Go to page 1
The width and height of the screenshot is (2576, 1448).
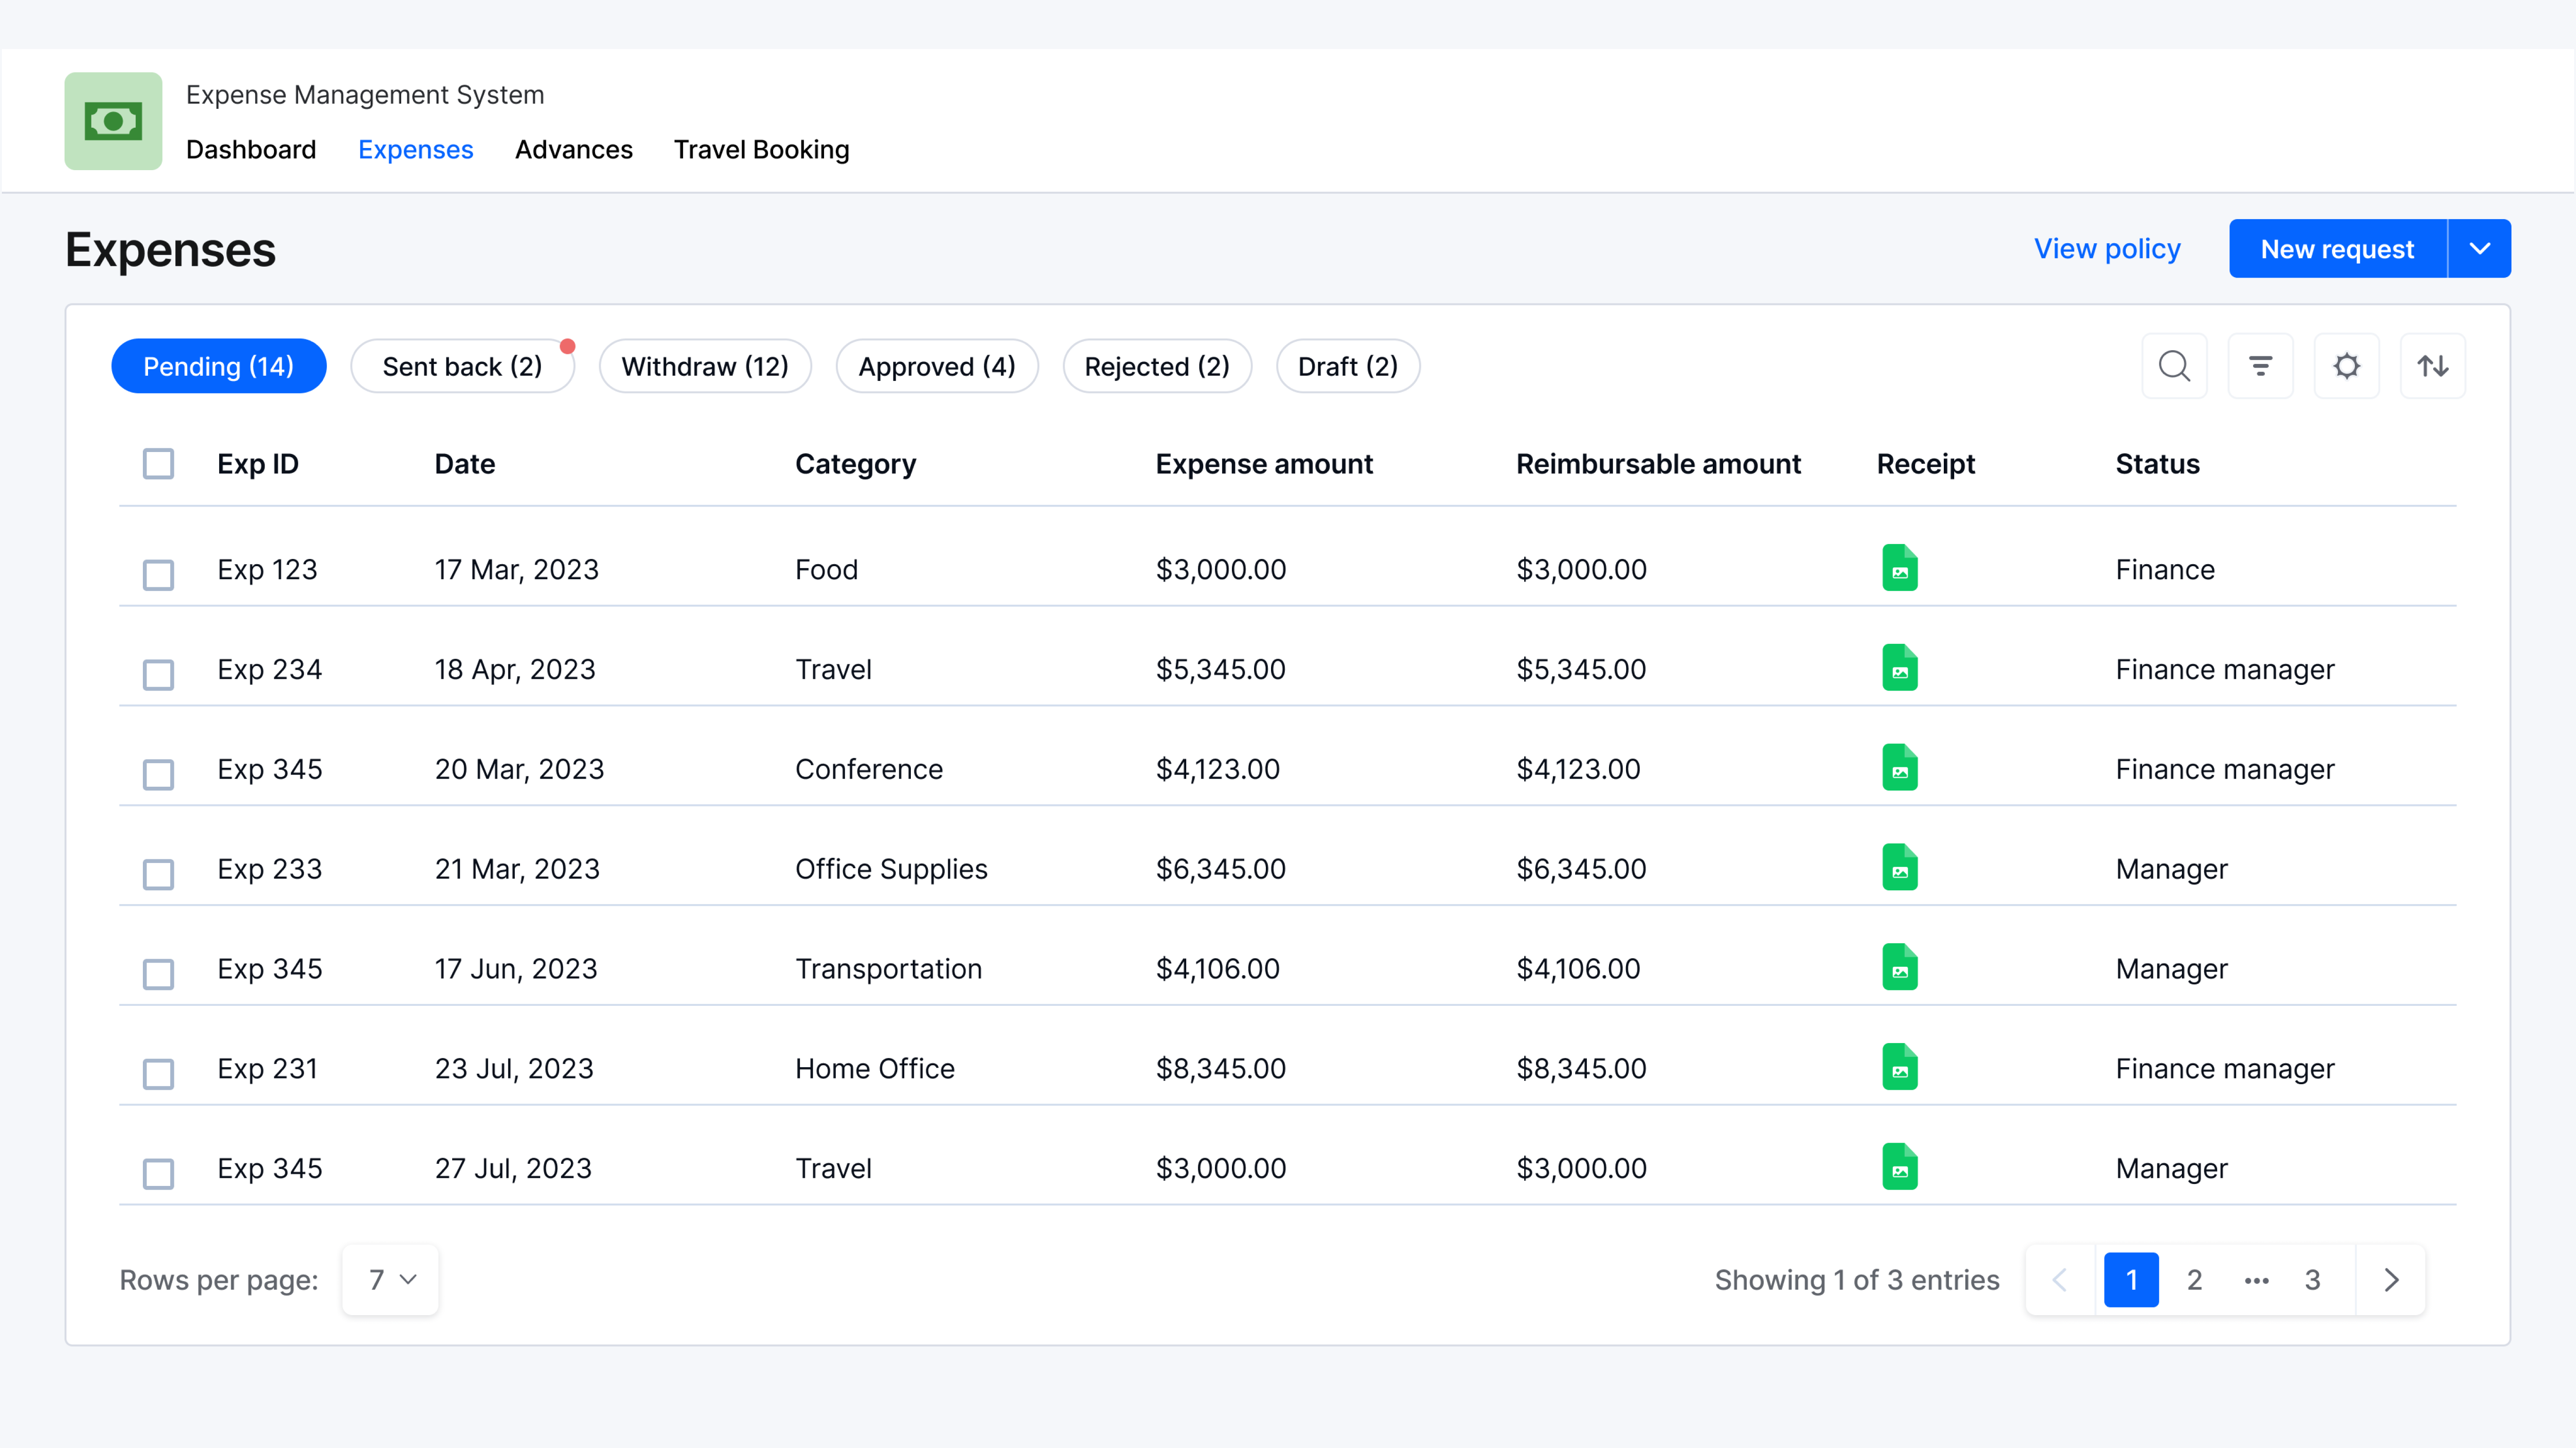(2131, 1280)
